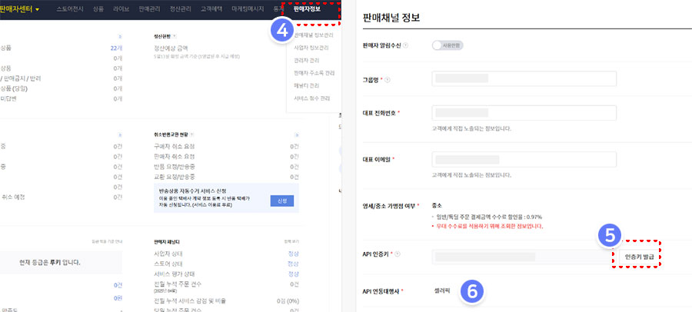692x312 pixels.
Task: Click the 교환 요청/반송중 row
Action: pos(226,177)
